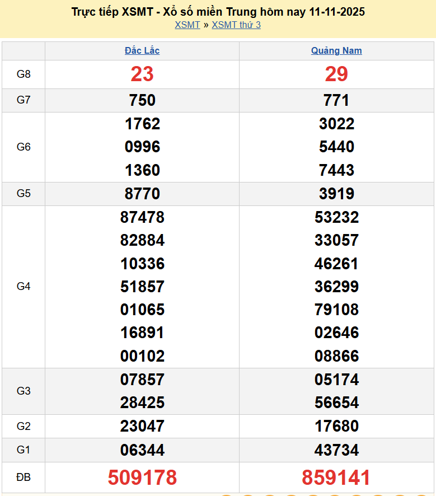Select the G8 row label

click(24, 74)
